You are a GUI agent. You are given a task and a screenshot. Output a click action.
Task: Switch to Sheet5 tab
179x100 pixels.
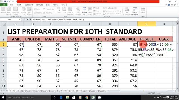pyautogui.click(x=44, y=91)
